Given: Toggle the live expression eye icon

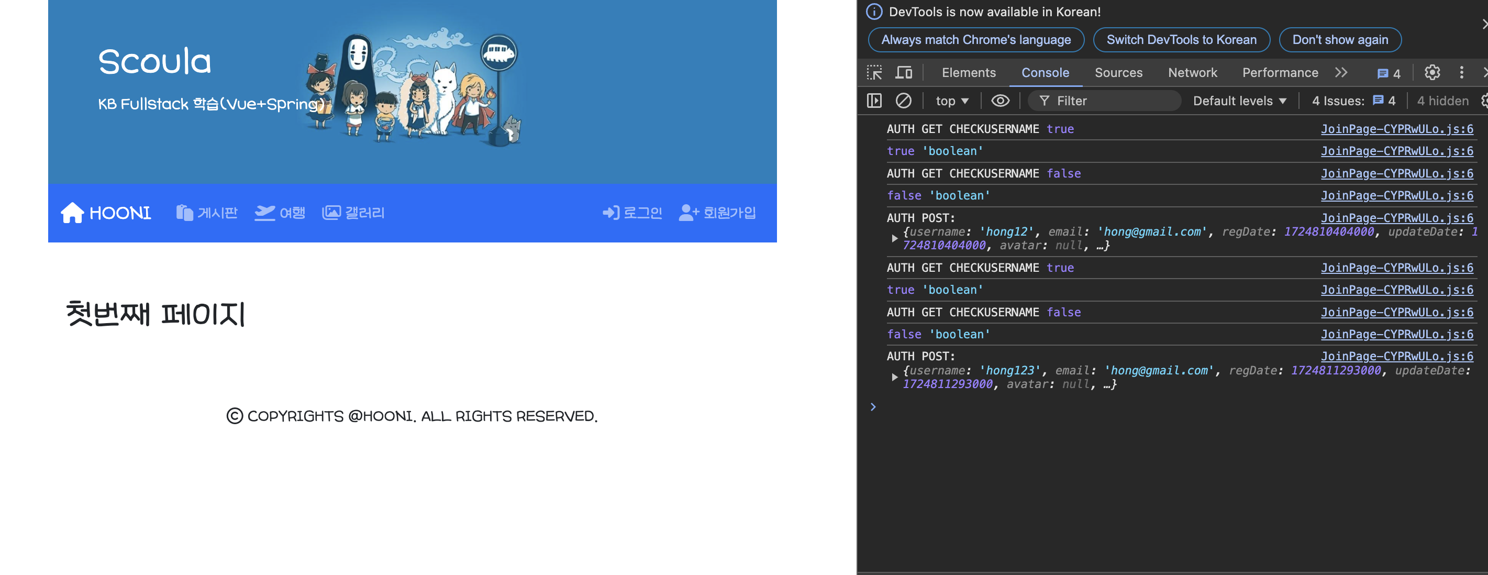Looking at the screenshot, I should (x=1000, y=101).
